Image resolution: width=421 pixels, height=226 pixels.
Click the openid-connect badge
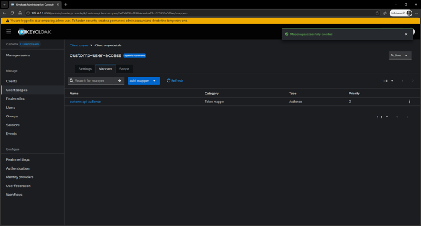[134, 56]
